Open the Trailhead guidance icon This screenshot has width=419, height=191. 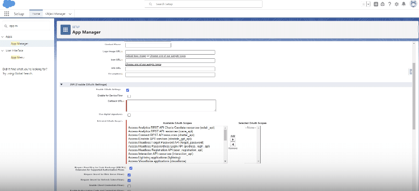click(x=383, y=4)
